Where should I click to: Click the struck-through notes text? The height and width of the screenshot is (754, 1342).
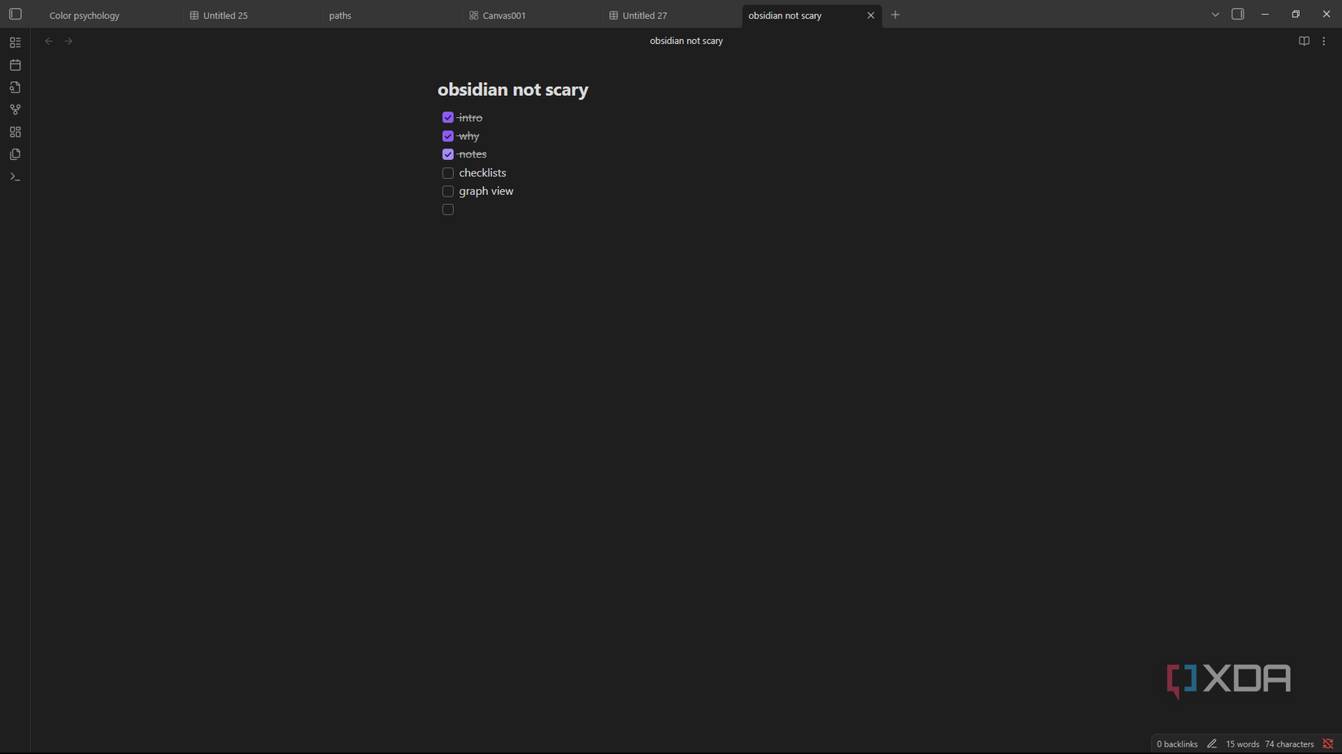[x=473, y=154]
